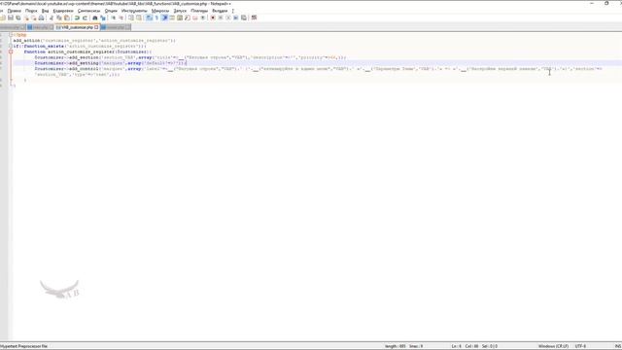The height and width of the screenshot is (350, 622).
Task: Click the Save All toolbar icon
Action: [18, 17]
